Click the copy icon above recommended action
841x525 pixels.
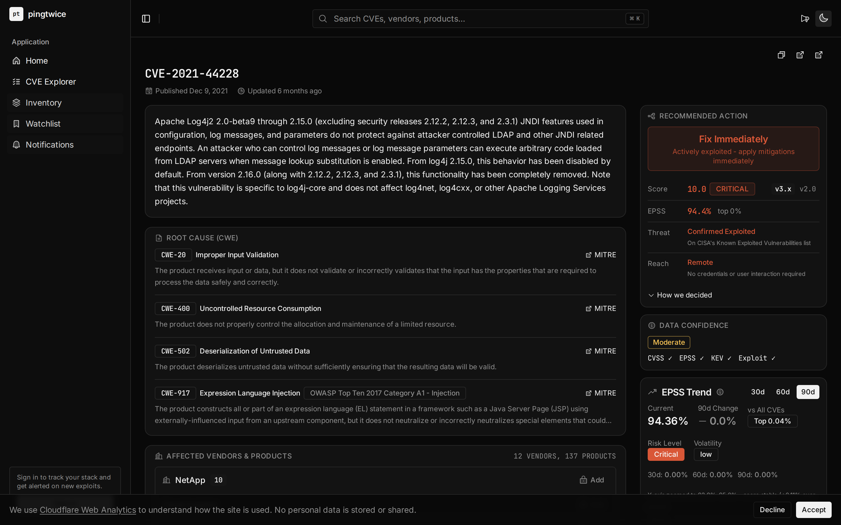coord(781,55)
